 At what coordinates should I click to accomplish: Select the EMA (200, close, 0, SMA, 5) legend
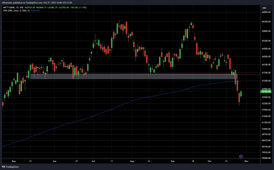16,10
